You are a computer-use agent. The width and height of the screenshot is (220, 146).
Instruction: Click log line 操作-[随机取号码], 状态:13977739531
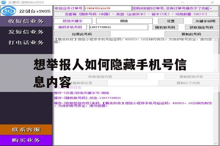tap(87, 98)
